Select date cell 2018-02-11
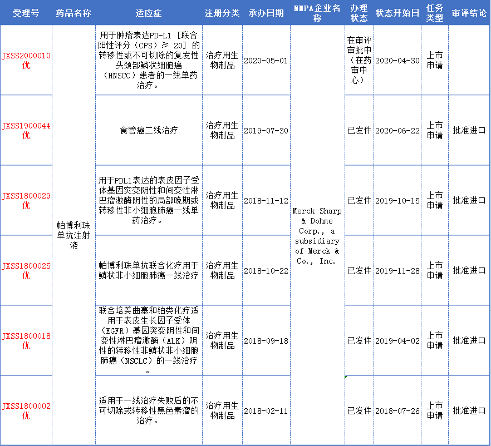 coord(266,410)
